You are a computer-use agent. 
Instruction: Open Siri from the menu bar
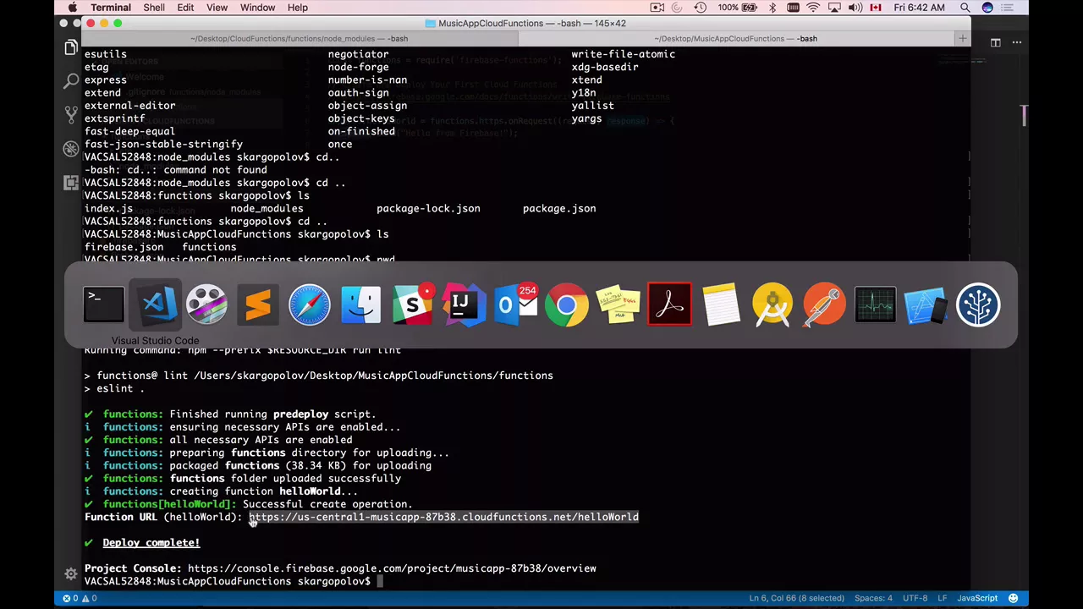987,8
